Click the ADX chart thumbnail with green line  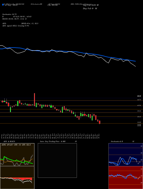[17, 155]
